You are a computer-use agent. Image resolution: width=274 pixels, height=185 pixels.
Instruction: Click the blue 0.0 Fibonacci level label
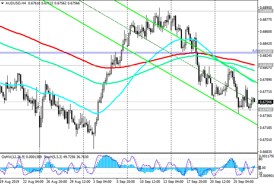(x=255, y=51)
